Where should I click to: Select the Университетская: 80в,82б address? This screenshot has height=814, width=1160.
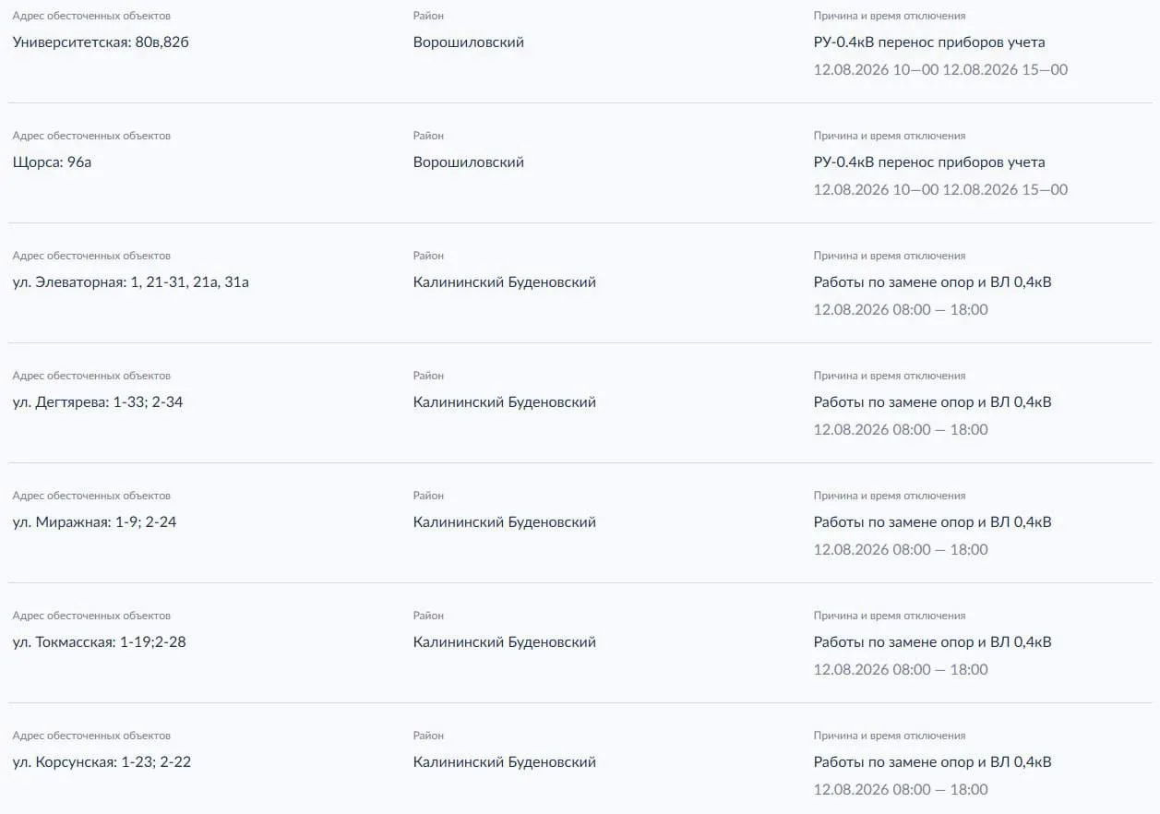tap(101, 42)
